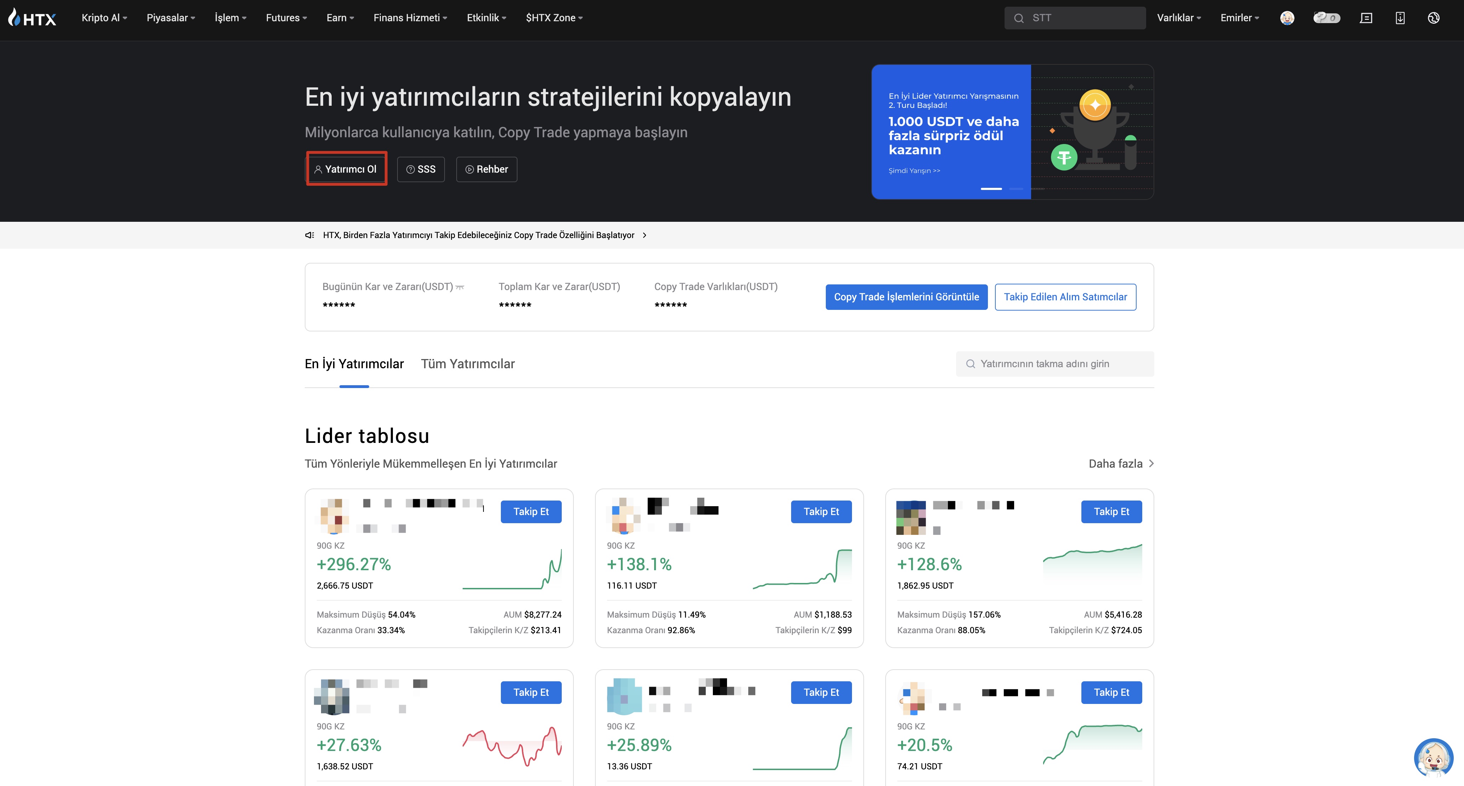This screenshot has height=786, width=1464.
Task: Switch to the Tüm Yatırımcılar tab
Action: (x=468, y=364)
